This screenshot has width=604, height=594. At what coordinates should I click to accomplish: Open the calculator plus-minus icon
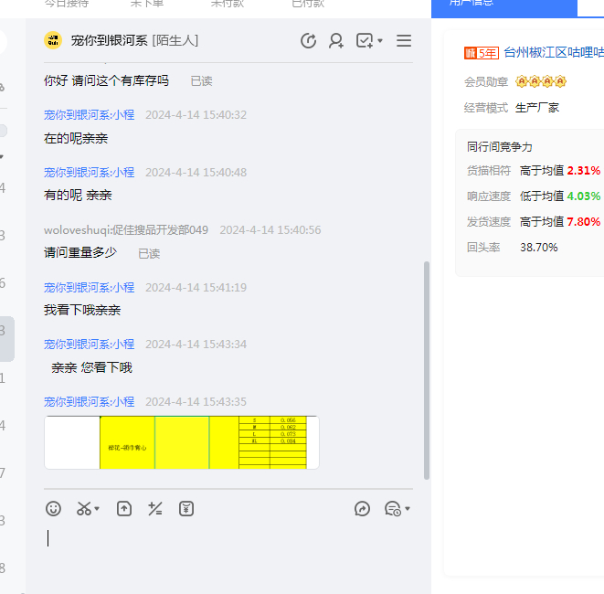155,509
